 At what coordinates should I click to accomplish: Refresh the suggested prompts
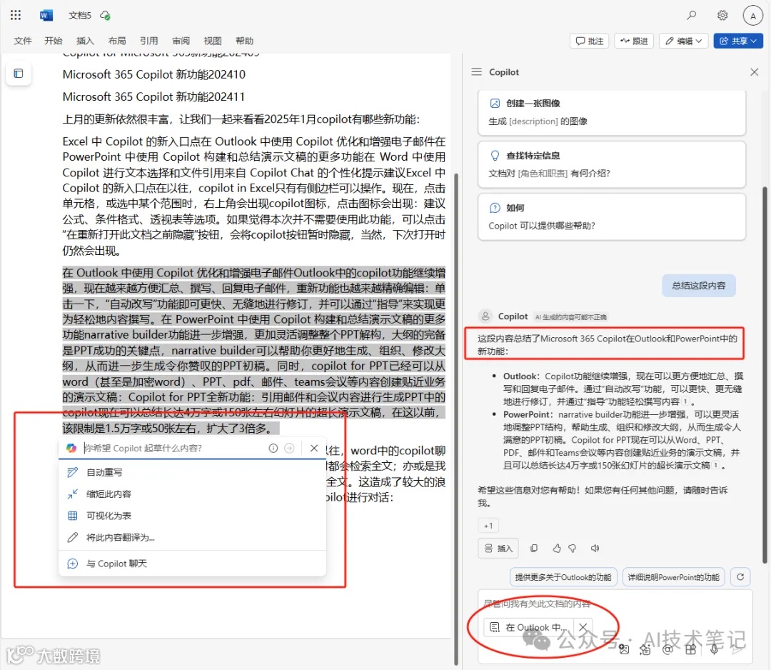coord(740,576)
